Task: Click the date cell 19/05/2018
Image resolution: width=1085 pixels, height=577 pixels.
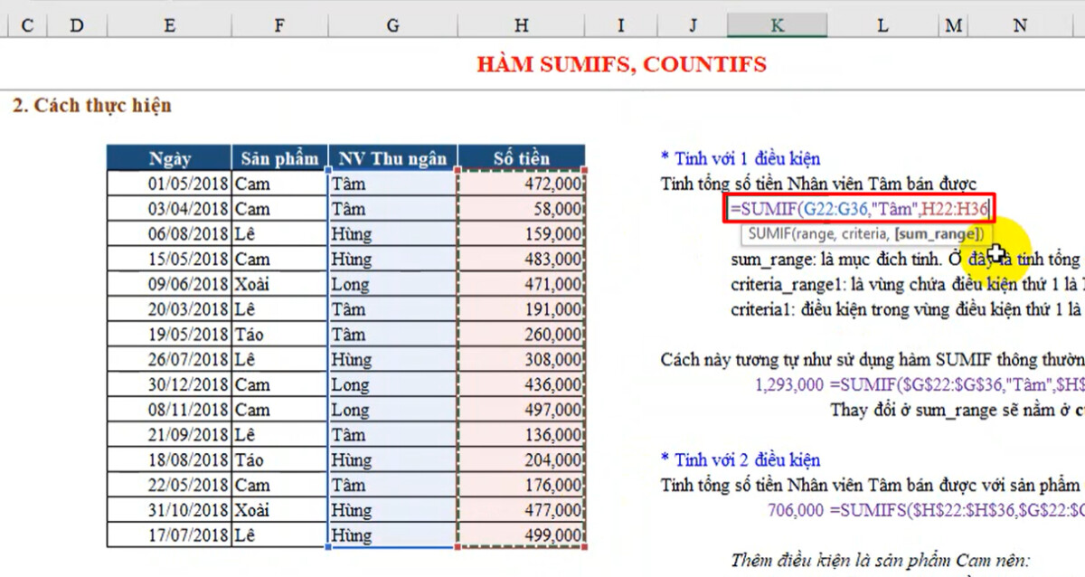Action: click(x=169, y=334)
